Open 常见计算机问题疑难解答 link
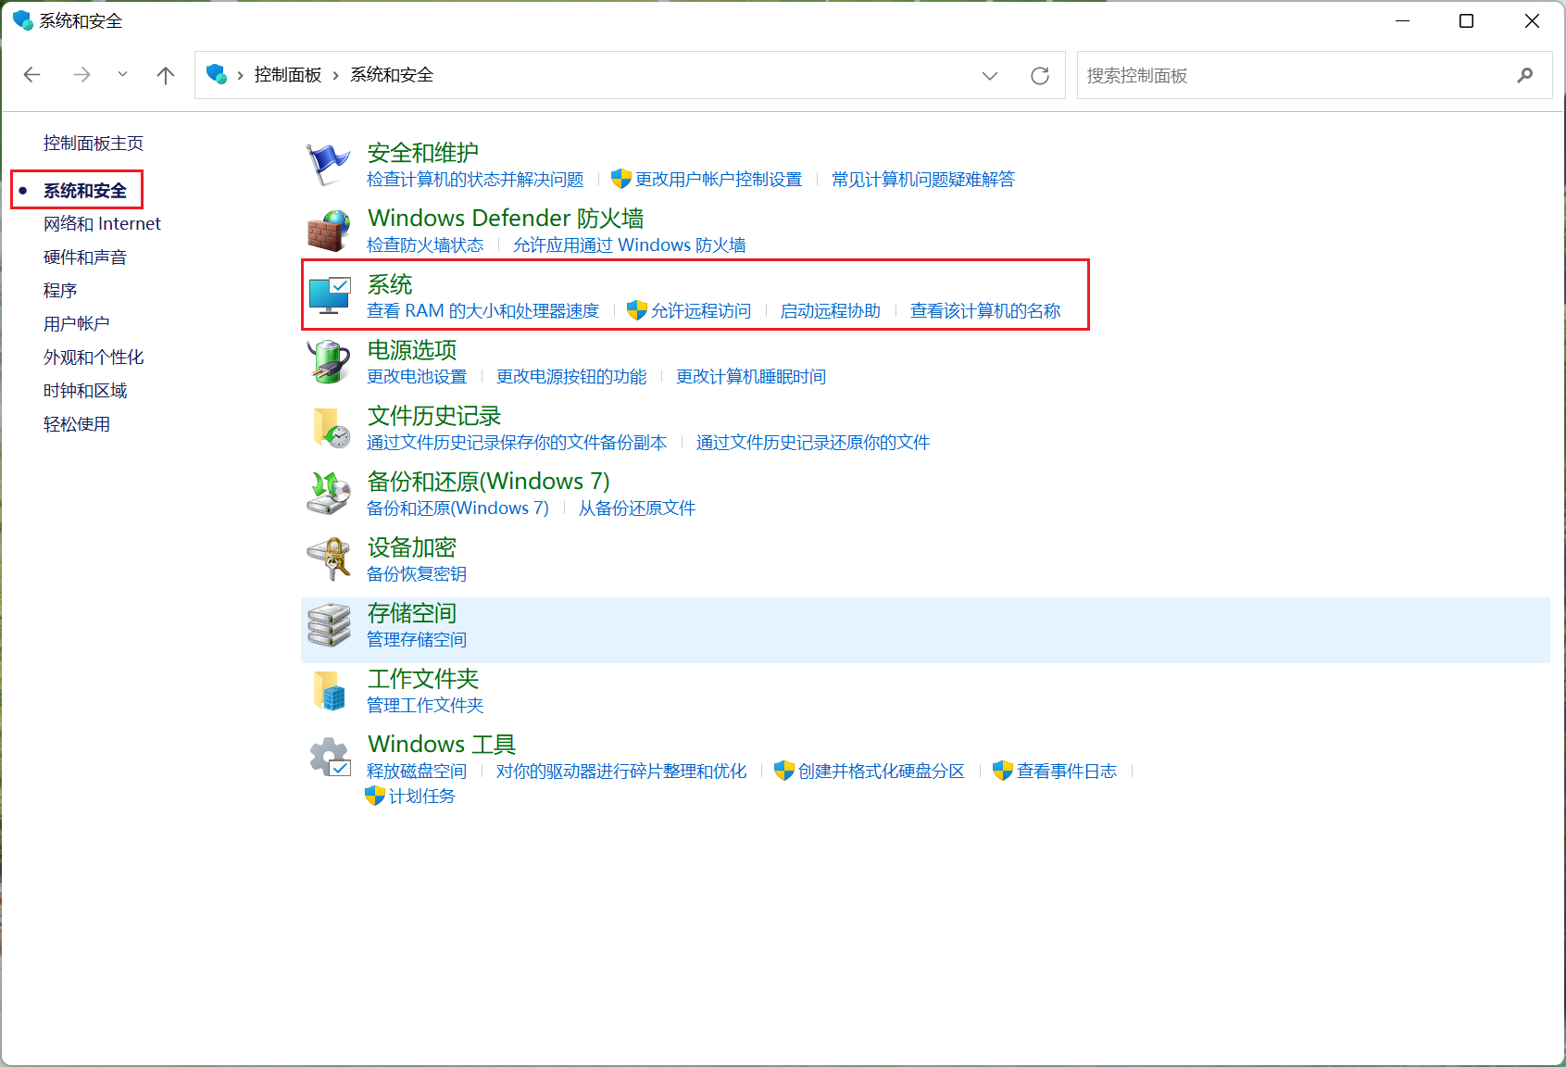Viewport: 1566px width, 1067px height. coord(923,179)
